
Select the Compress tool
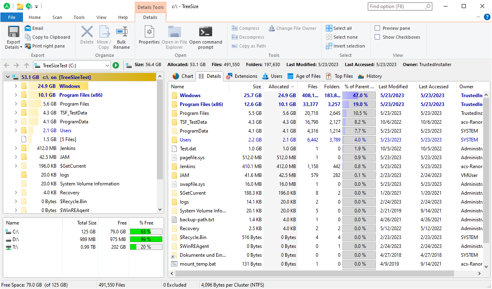[245, 28]
